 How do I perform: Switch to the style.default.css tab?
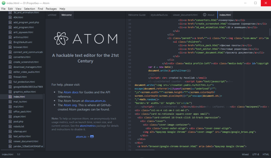coord(159,15)
